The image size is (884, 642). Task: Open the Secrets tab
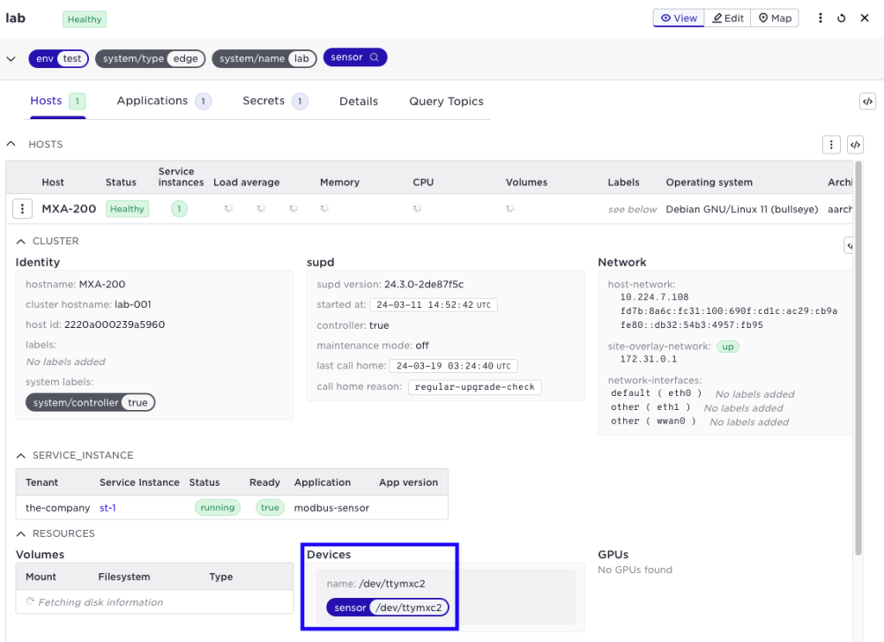click(x=263, y=101)
